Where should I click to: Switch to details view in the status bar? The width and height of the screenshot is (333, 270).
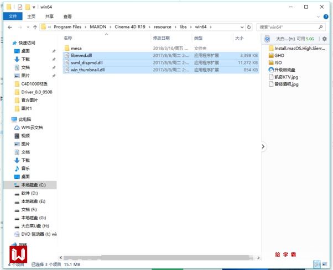coord(317,264)
